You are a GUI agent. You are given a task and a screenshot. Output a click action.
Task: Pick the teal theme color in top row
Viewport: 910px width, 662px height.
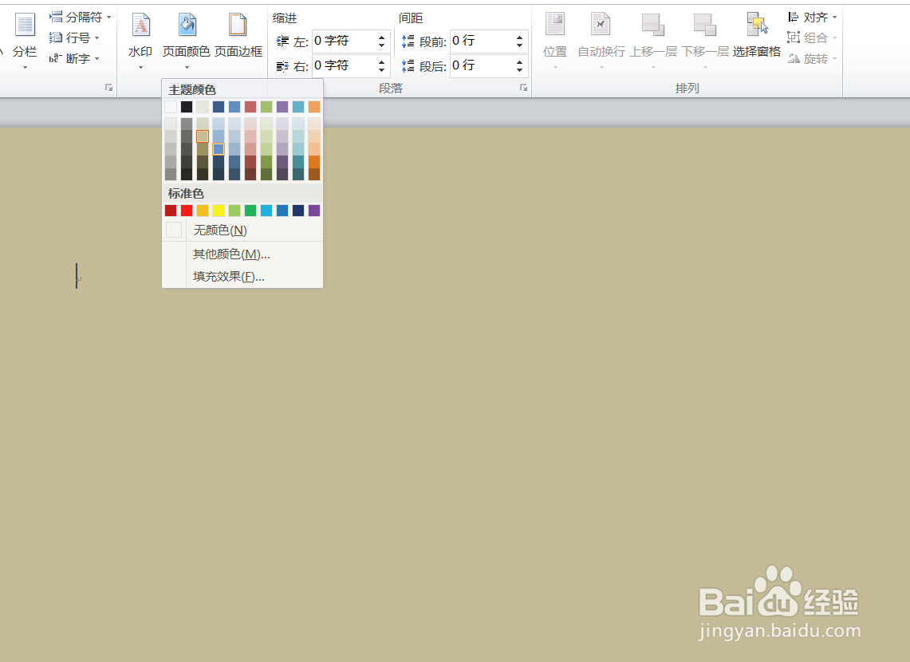tap(298, 107)
